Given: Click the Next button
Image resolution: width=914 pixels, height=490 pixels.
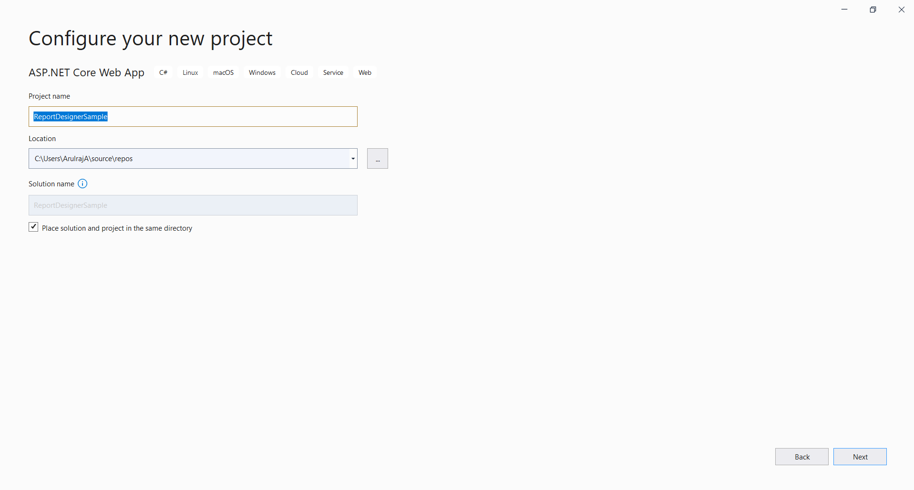Looking at the screenshot, I should point(860,456).
